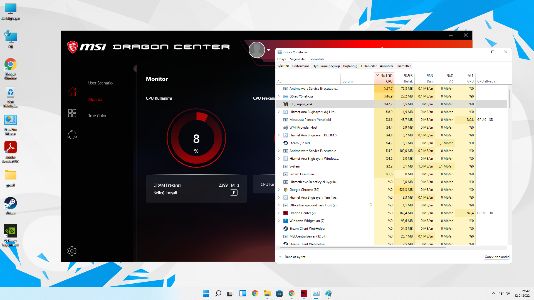Screen dimensions: 534x300
Task: Click the user profile avatar
Action: coord(257,50)
